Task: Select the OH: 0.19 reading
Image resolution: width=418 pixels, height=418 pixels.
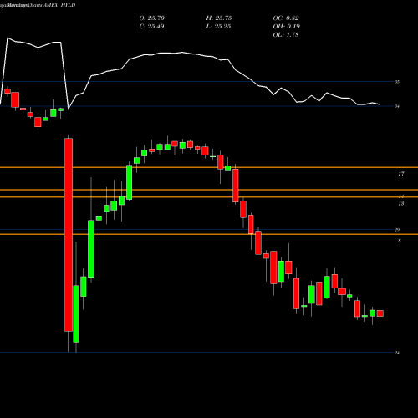Action: (x=286, y=27)
